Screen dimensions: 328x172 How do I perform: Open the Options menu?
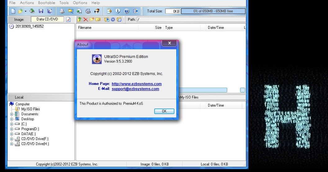coord(80,3)
